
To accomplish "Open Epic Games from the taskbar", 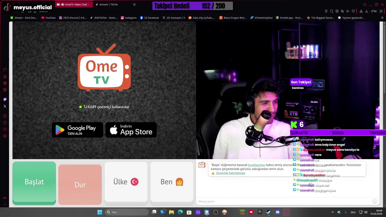I will point(260,212).
